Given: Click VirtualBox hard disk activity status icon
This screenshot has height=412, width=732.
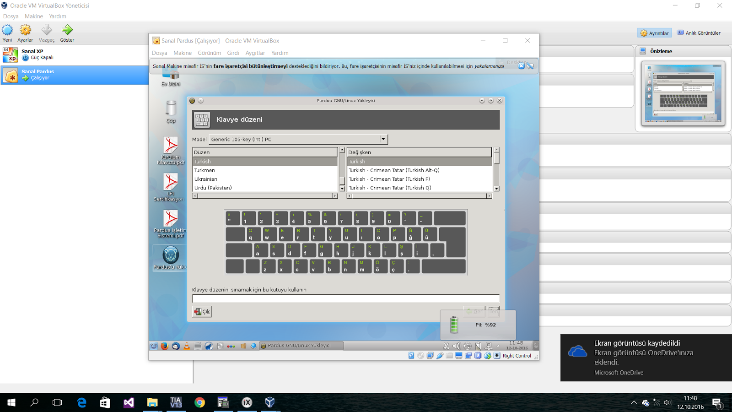Looking at the screenshot, I should [411, 356].
